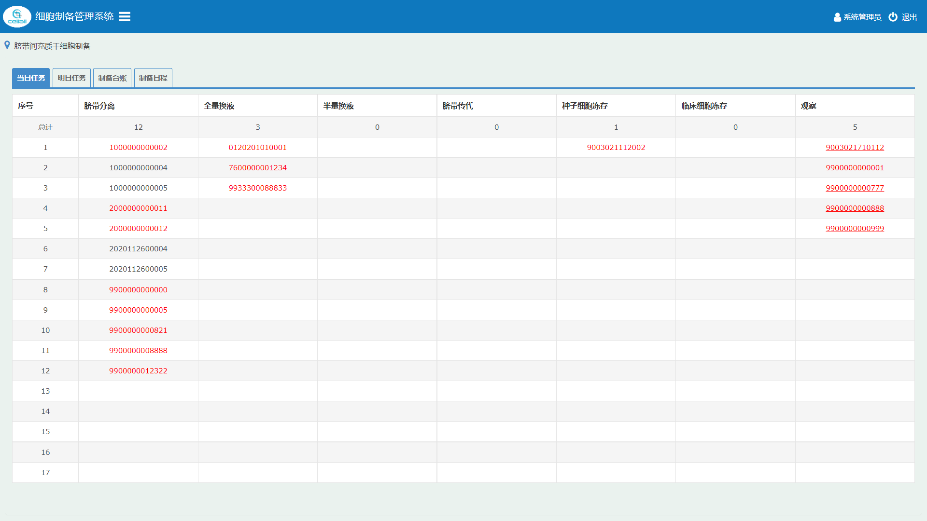Click the location pin breadcrumb icon

click(7, 45)
